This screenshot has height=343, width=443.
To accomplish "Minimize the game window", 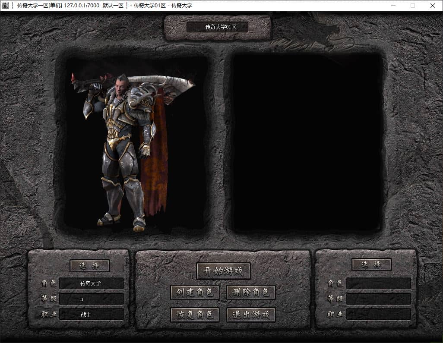I will tap(393, 6).
